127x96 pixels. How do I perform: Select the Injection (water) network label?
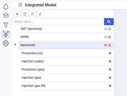point(33,61)
